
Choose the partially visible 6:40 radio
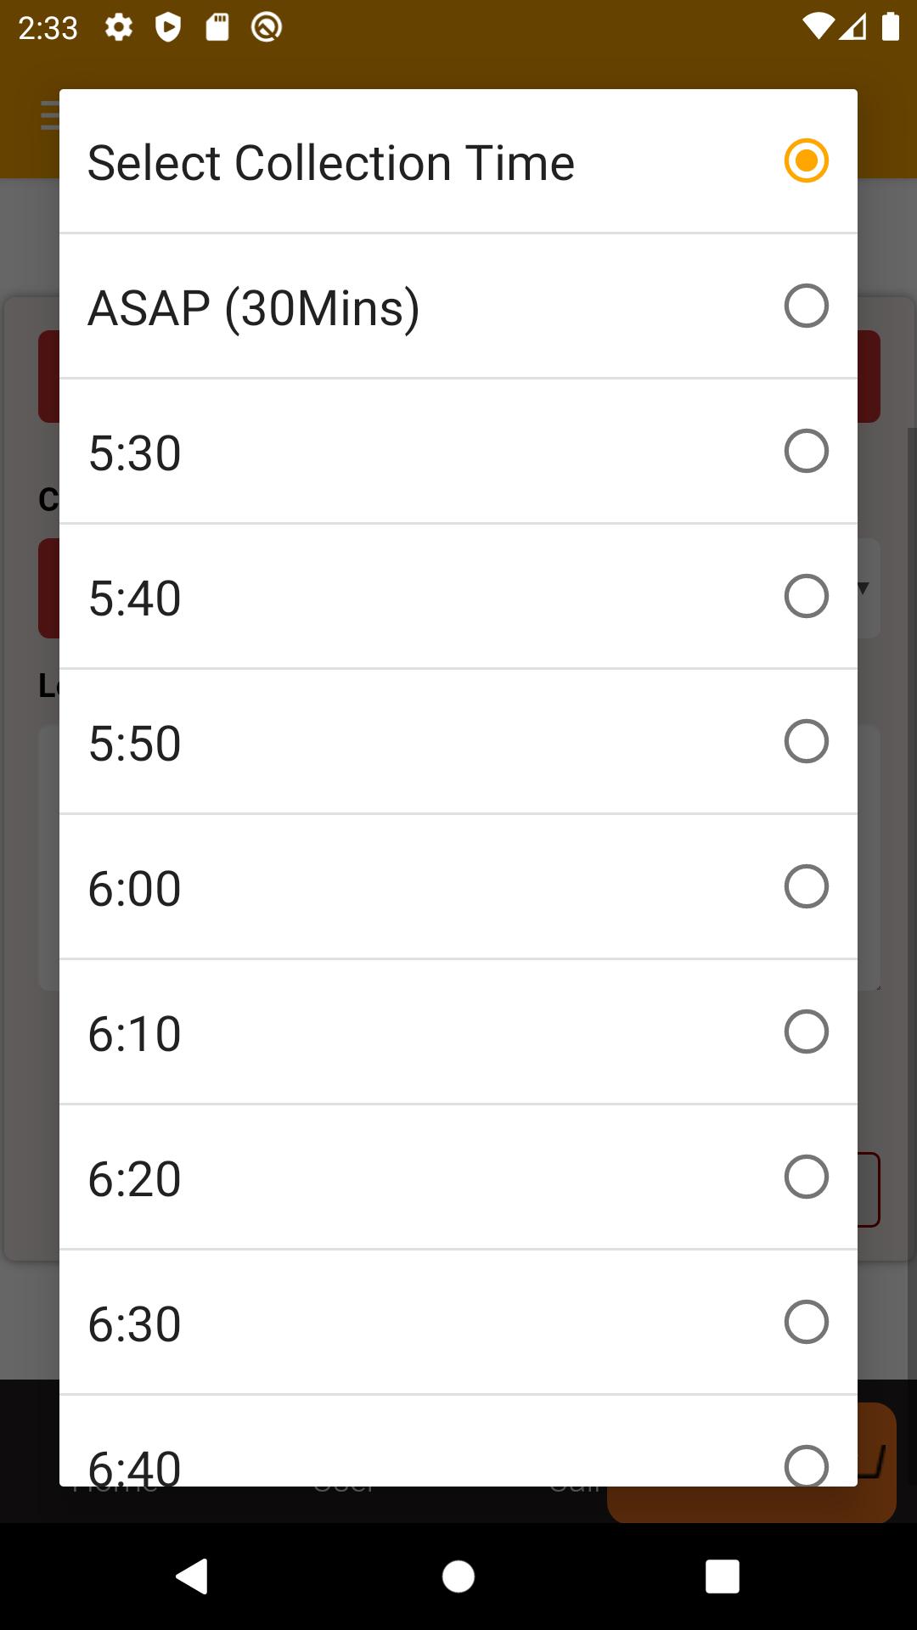pyautogui.click(x=806, y=1465)
